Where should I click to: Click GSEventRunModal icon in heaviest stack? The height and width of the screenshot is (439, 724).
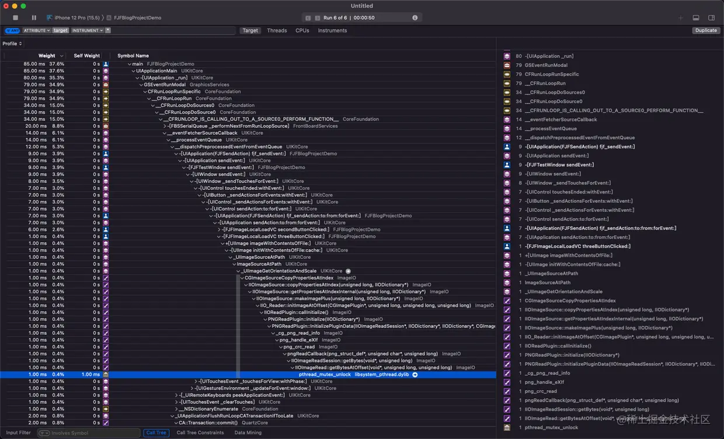click(x=507, y=65)
